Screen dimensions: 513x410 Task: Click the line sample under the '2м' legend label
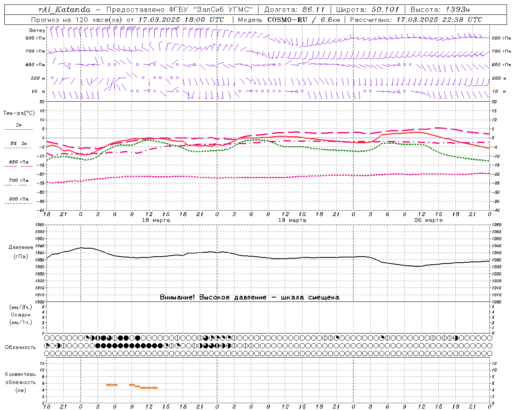point(18,130)
